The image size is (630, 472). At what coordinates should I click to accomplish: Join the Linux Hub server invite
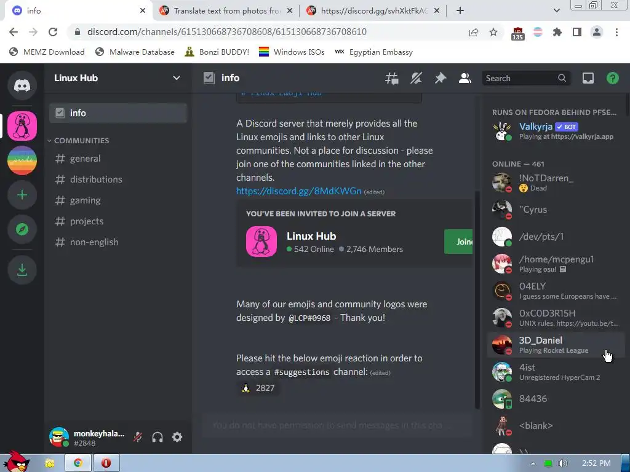pos(458,242)
